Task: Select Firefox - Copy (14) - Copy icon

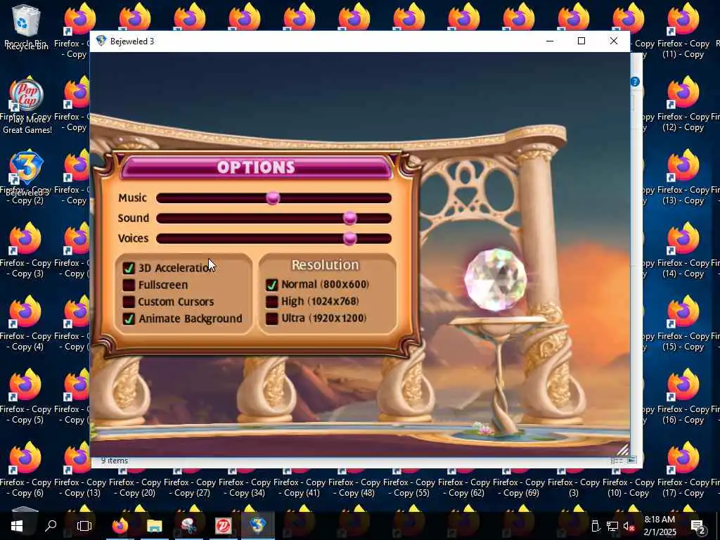Action: pos(683,249)
